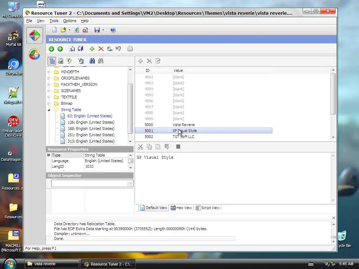
Task: Click the green up arrow navigation icon
Action: click(x=60, y=49)
